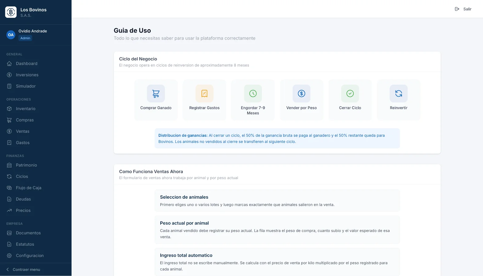483x276 pixels.
Task: Click the Configuracion gear icon
Action: (9, 255)
